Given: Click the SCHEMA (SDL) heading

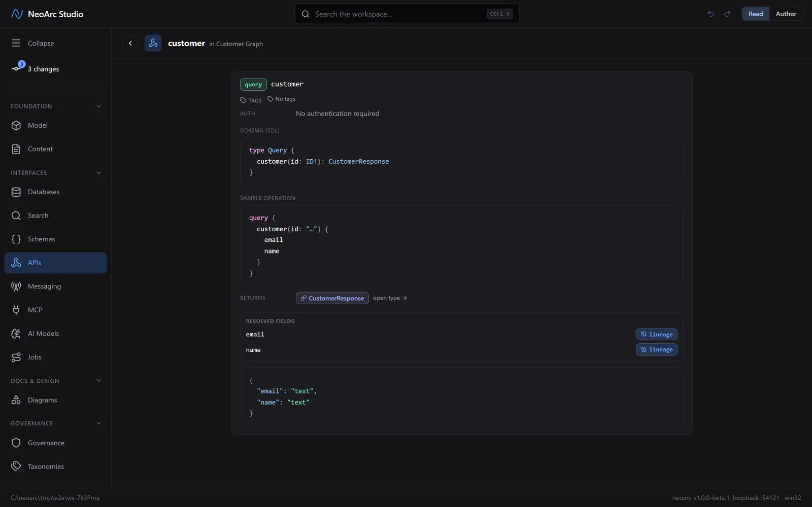Looking at the screenshot, I should (259, 131).
